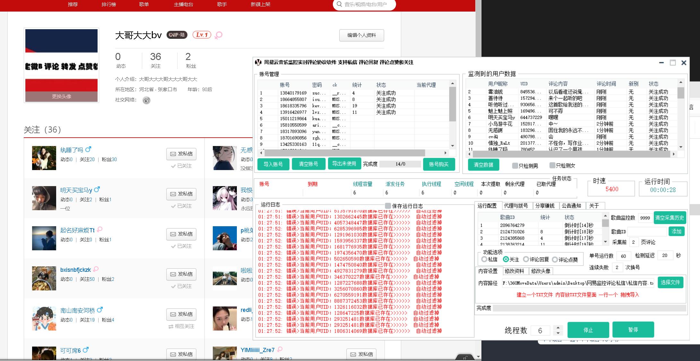Select 评论点赞 radio option

pyautogui.click(x=555, y=259)
